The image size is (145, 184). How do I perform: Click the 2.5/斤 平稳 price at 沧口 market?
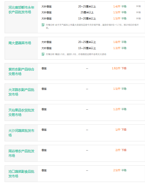120,170
